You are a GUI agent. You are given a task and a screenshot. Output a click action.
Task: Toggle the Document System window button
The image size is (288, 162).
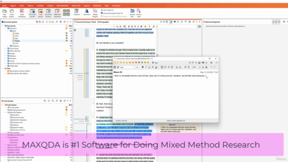coord(32,13)
